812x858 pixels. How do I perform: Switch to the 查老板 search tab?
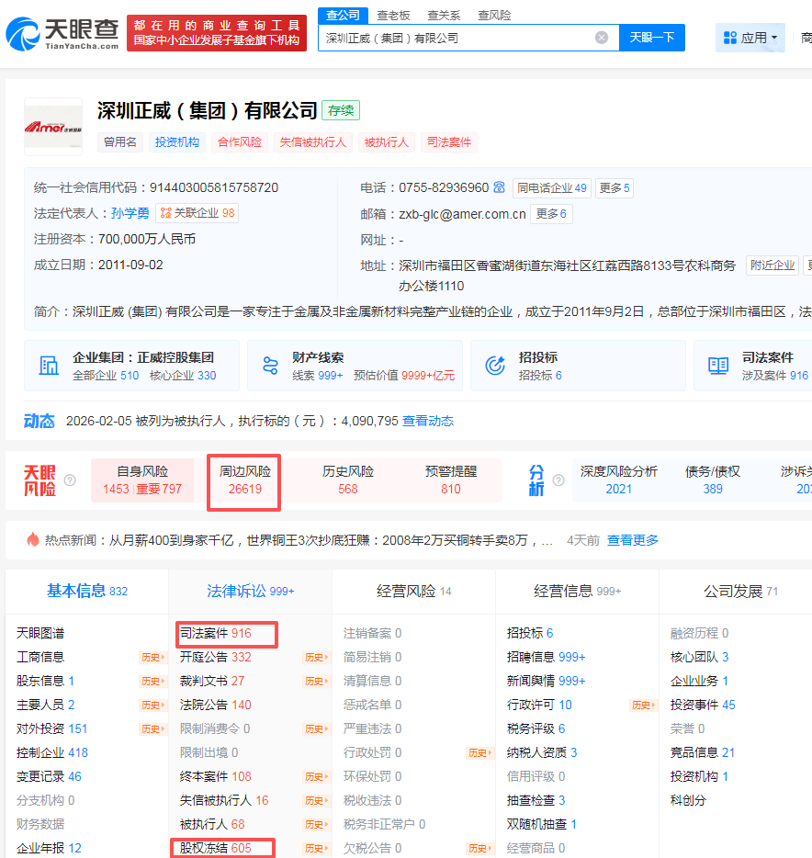coord(393,15)
